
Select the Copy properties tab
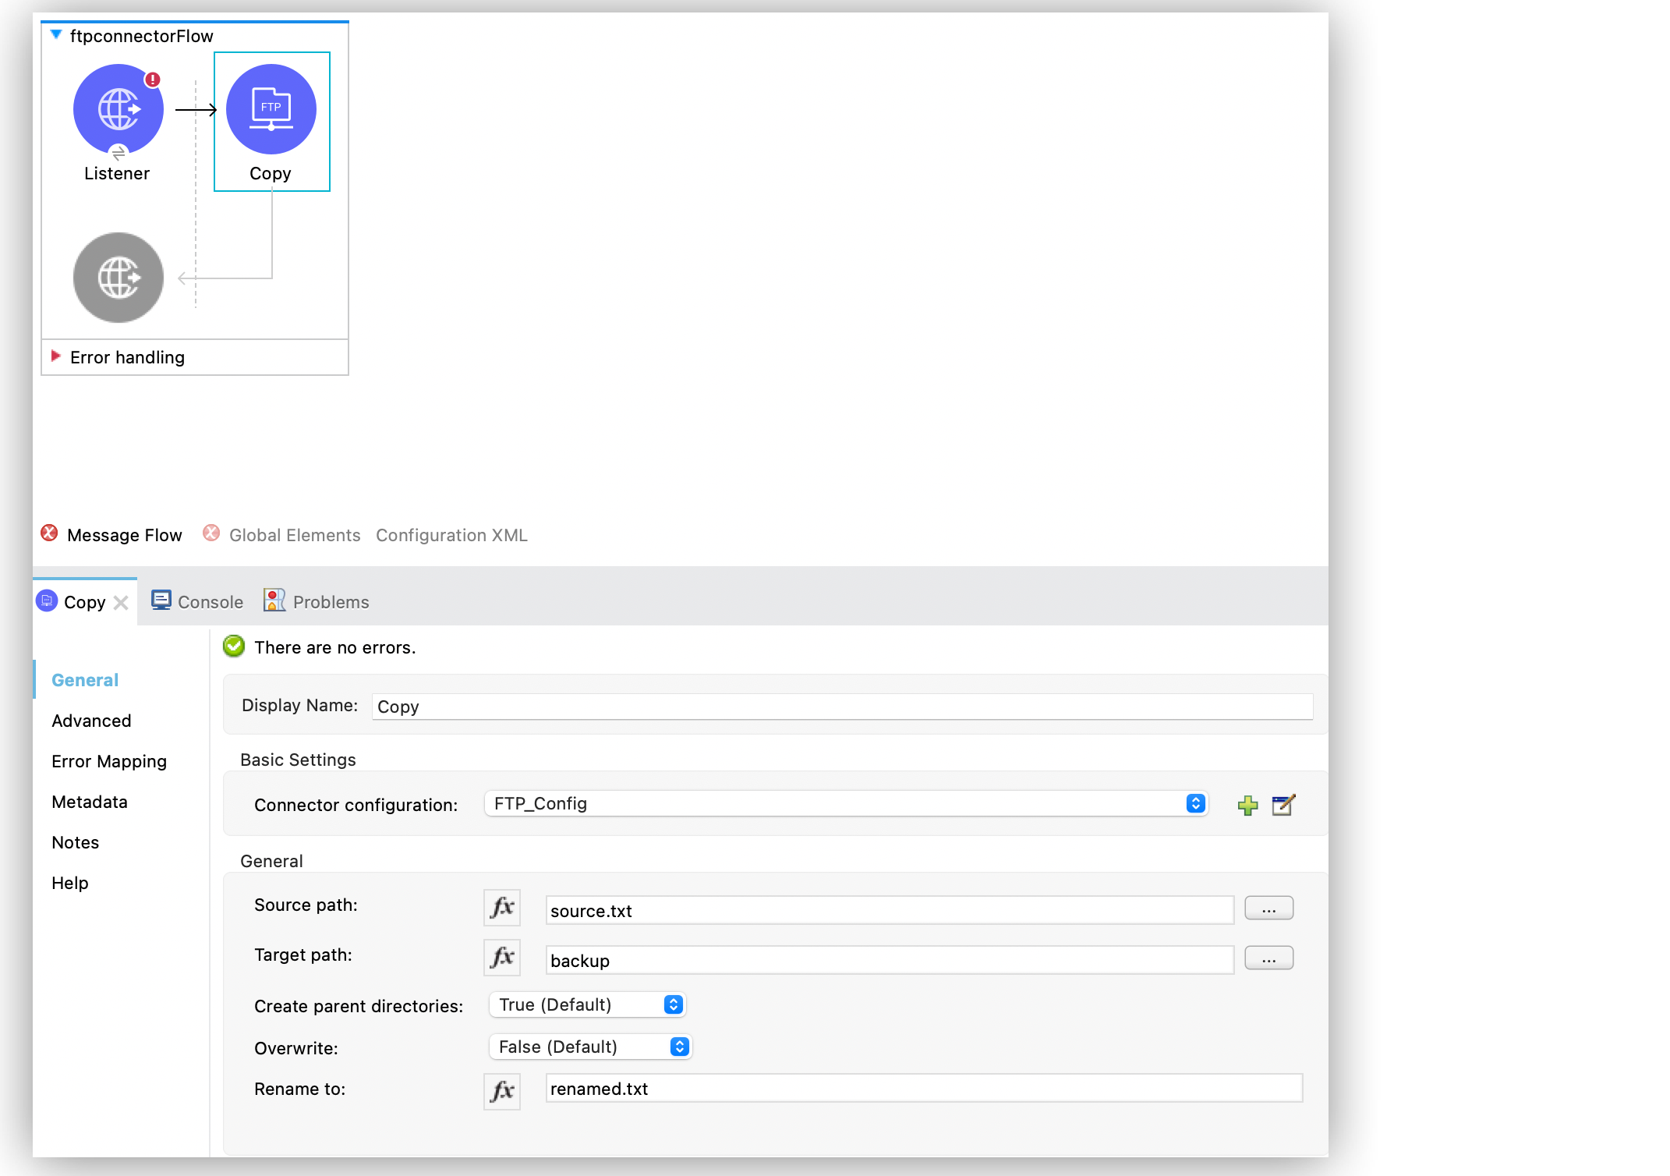coord(84,602)
